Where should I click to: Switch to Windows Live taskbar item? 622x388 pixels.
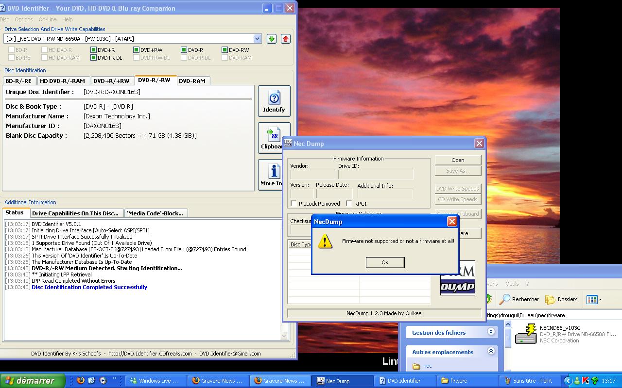[156, 381]
